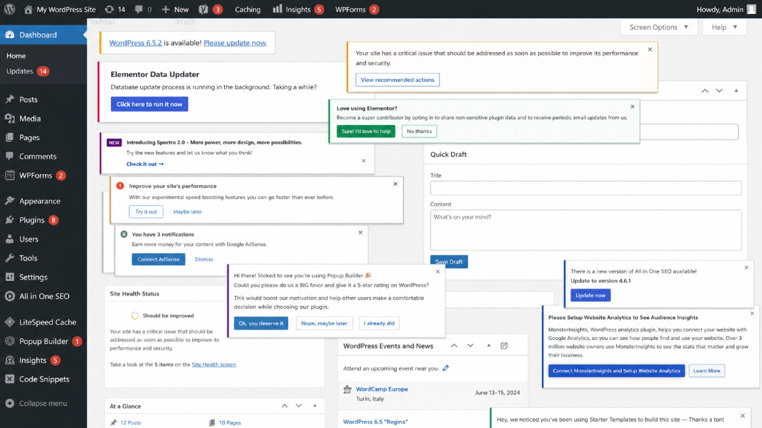This screenshot has height=428, width=762.
Task: Click the Pages icon in sidebar
Action: [10, 138]
